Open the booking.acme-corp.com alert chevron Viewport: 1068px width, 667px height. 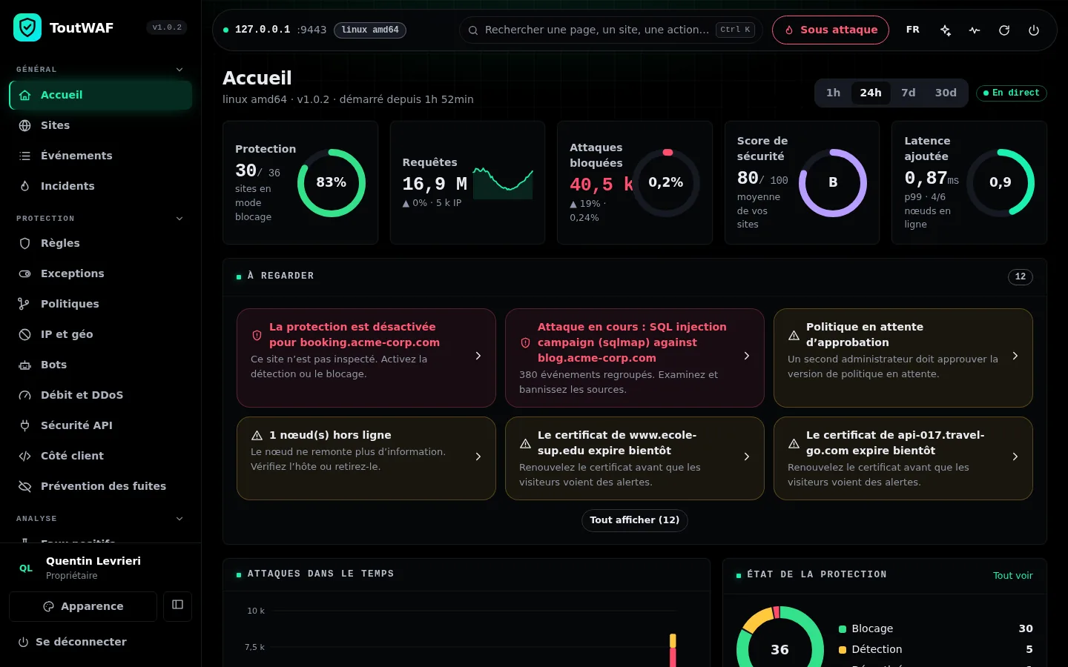click(x=478, y=356)
